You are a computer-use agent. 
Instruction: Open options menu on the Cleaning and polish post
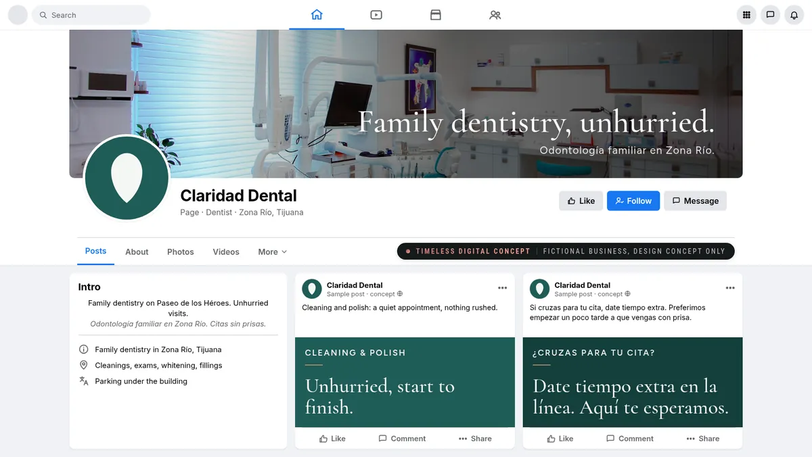(502, 288)
